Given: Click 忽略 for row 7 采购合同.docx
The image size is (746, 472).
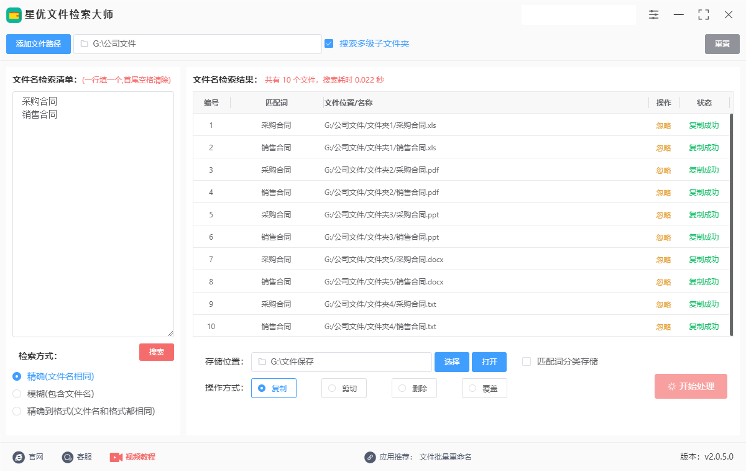Looking at the screenshot, I should click(664, 260).
